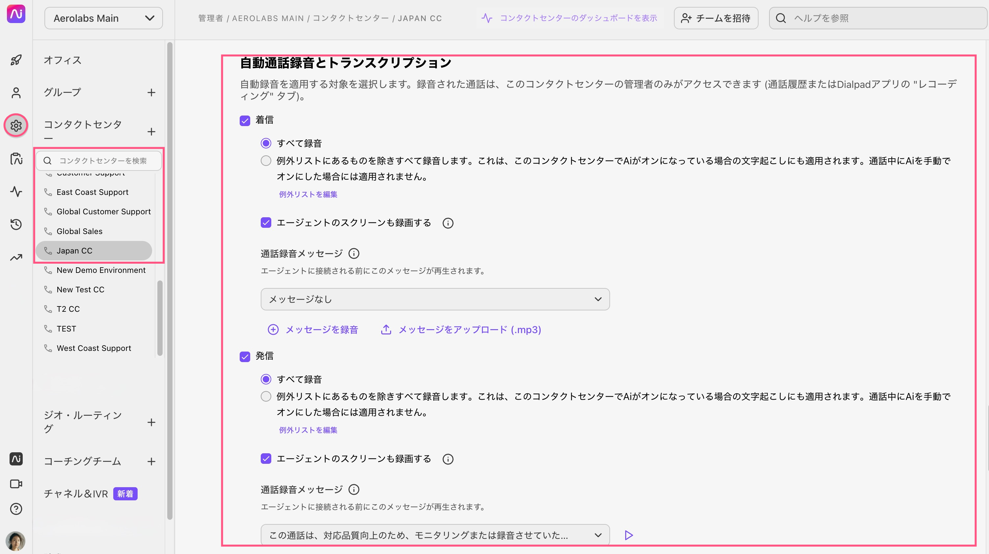Screen dimensions: 989x554
Task: Open the outgoing recording message dropdown
Action: [435, 535]
